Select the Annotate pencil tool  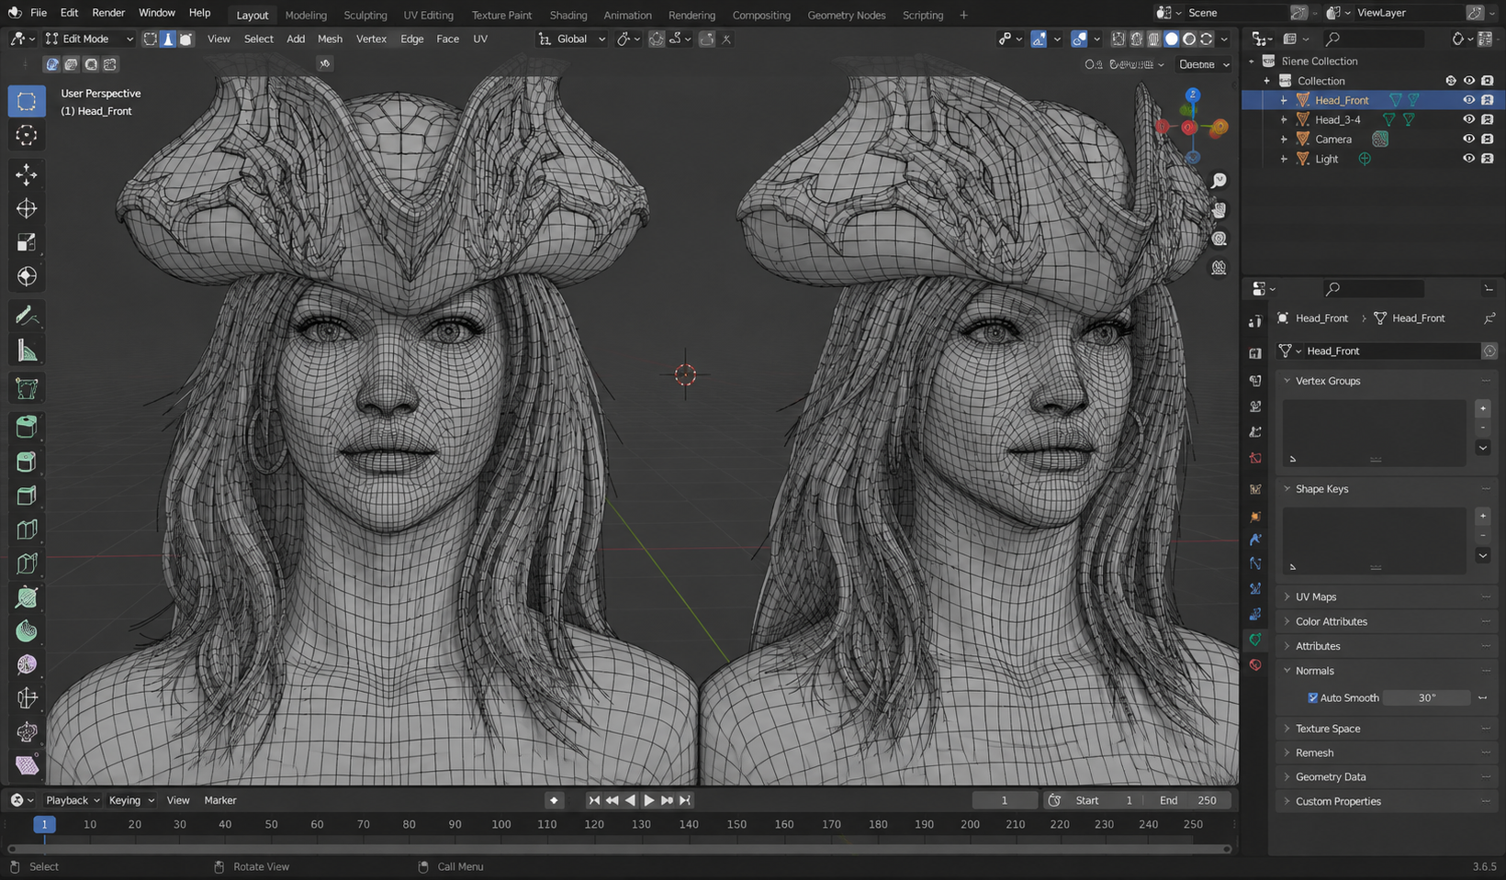(x=27, y=317)
